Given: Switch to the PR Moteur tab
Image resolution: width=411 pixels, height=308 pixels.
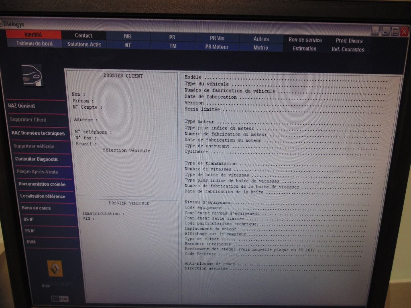Looking at the screenshot, I should 217,47.
